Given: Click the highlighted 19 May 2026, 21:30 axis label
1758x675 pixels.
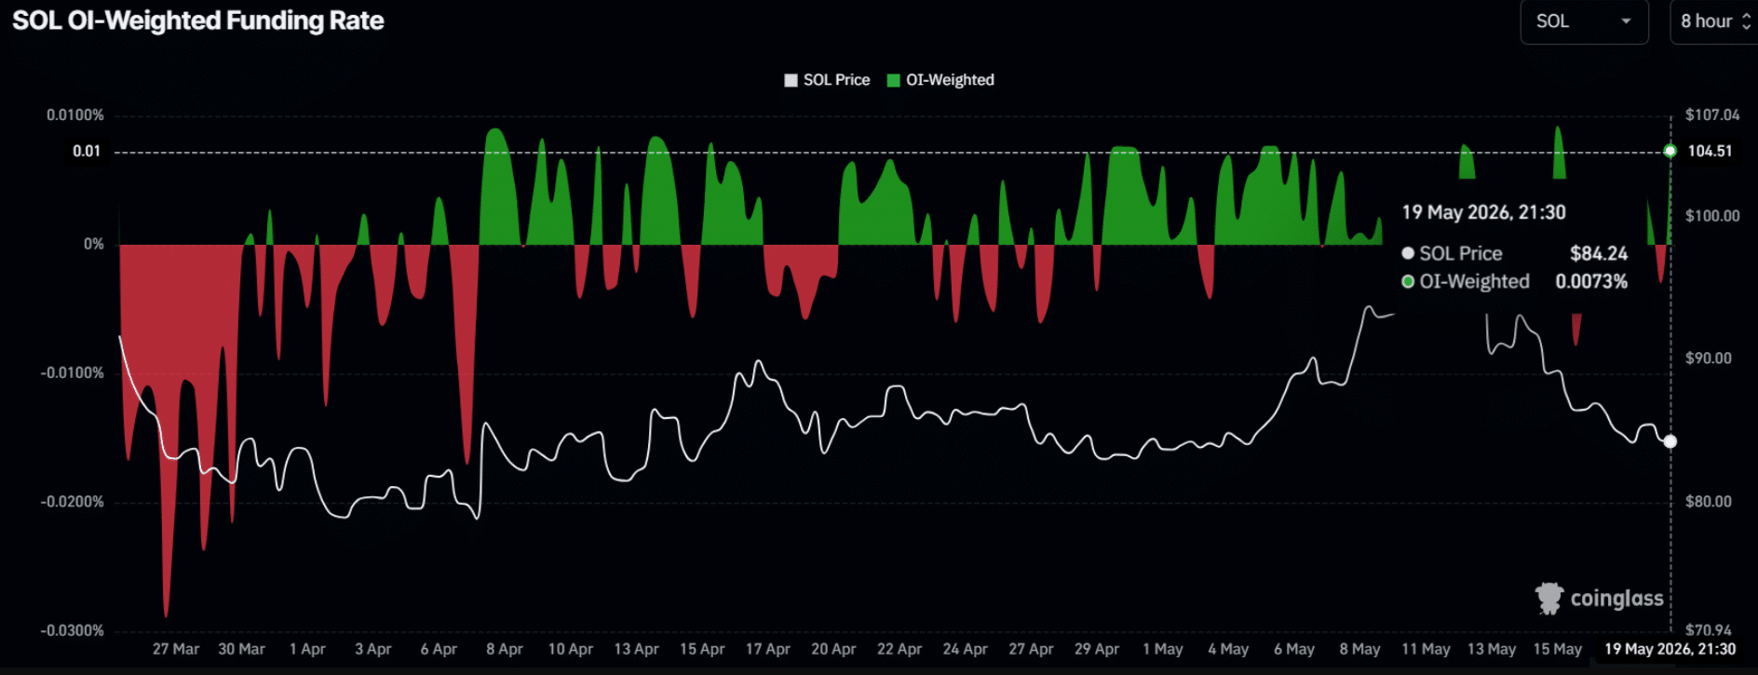Looking at the screenshot, I should [1670, 649].
